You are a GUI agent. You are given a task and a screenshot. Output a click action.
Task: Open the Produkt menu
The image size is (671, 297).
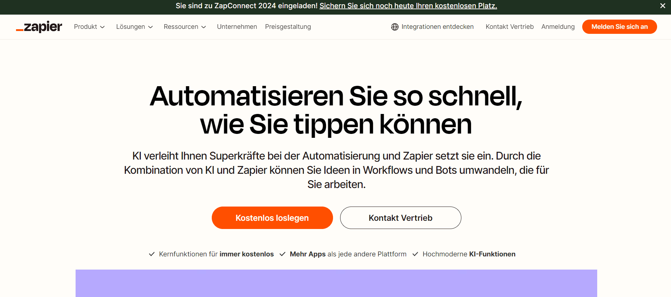(x=89, y=27)
